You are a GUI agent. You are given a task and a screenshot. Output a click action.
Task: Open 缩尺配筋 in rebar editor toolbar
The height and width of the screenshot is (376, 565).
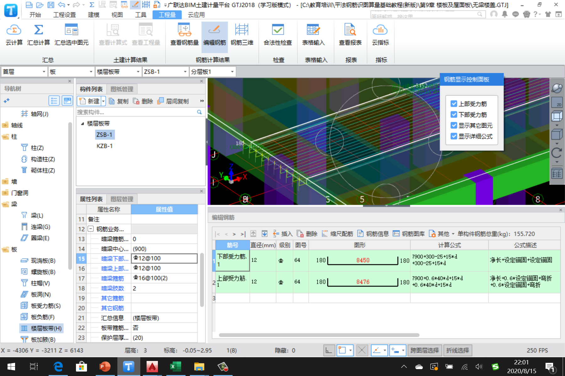pyautogui.click(x=337, y=234)
